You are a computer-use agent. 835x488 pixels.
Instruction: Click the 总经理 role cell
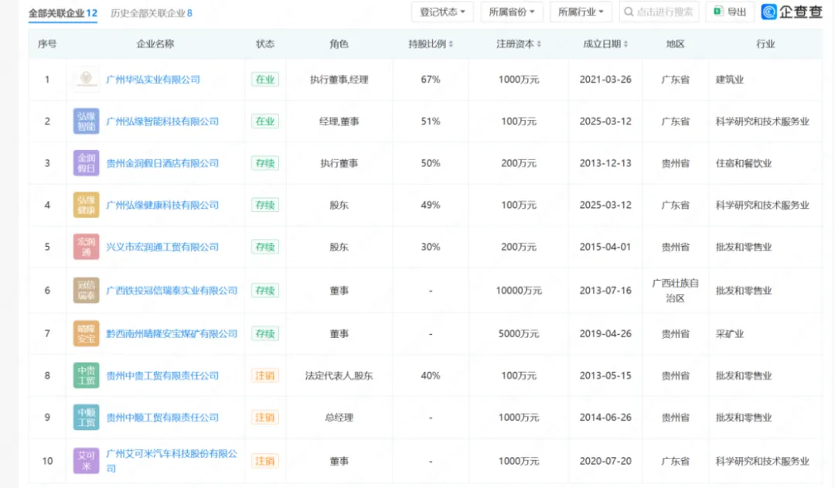pyautogui.click(x=339, y=417)
